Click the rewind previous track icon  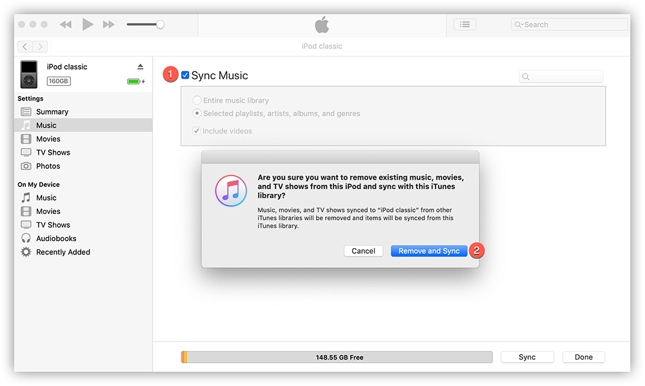click(x=66, y=24)
